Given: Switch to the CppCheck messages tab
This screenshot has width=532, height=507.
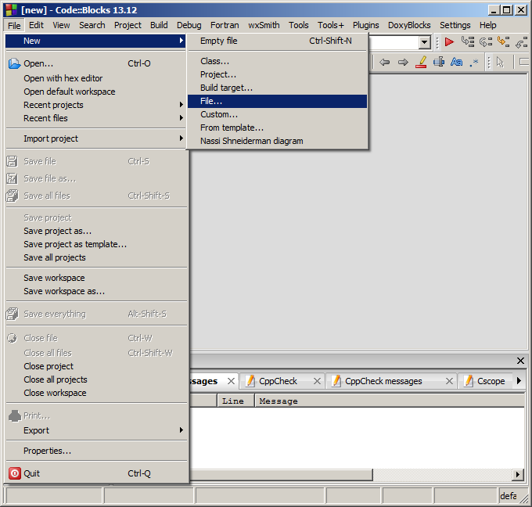Looking at the screenshot, I should click(383, 381).
